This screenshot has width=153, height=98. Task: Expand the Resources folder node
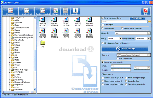pos(10,90)
